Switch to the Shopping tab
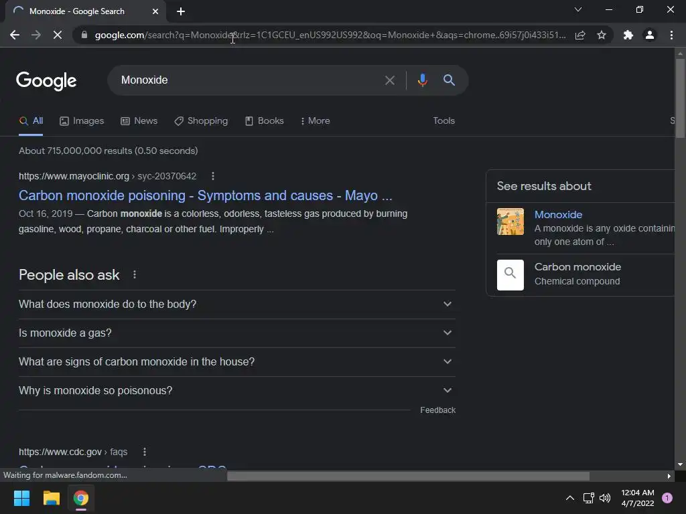Screen dimensions: 686x514 click(x=201, y=121)
